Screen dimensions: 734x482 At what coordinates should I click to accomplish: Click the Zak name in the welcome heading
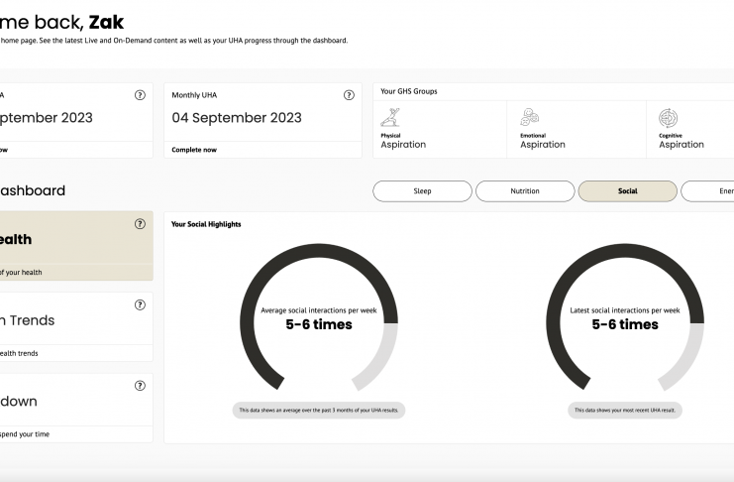tap(106, 22)
